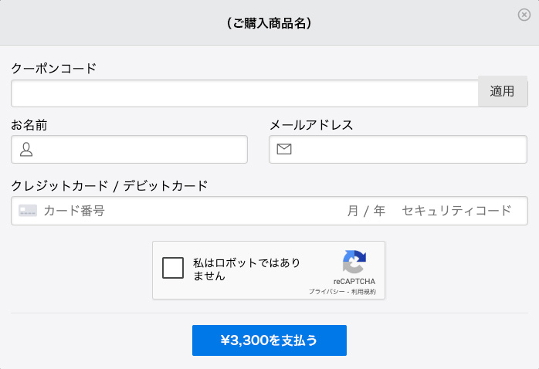
Task: Click the クーポンコード label
Action: coord(54,68)
